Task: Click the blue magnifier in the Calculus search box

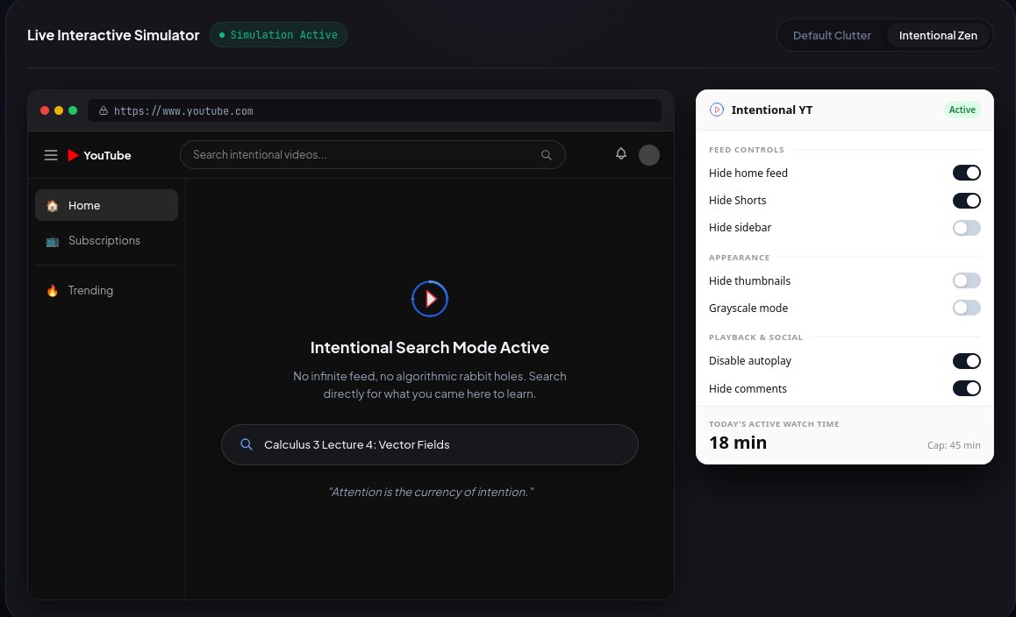Action: point(247,444)
